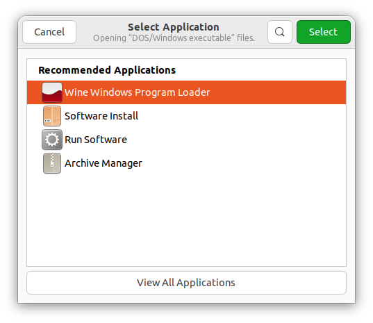Click the Recommended Applications heading
The image size is (373, 323).
click(x=107, y=70)
